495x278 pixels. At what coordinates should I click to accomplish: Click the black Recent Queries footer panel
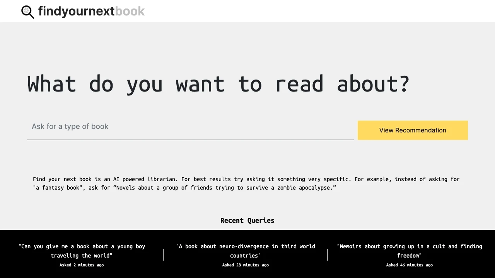pos(247,274)
